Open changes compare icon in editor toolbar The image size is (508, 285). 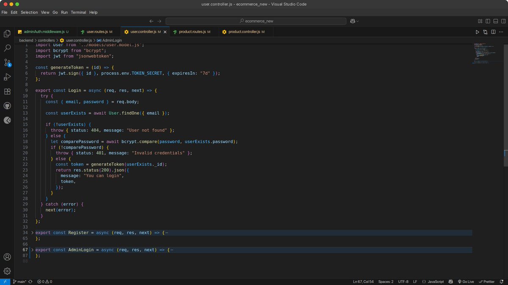pos(485,32)
